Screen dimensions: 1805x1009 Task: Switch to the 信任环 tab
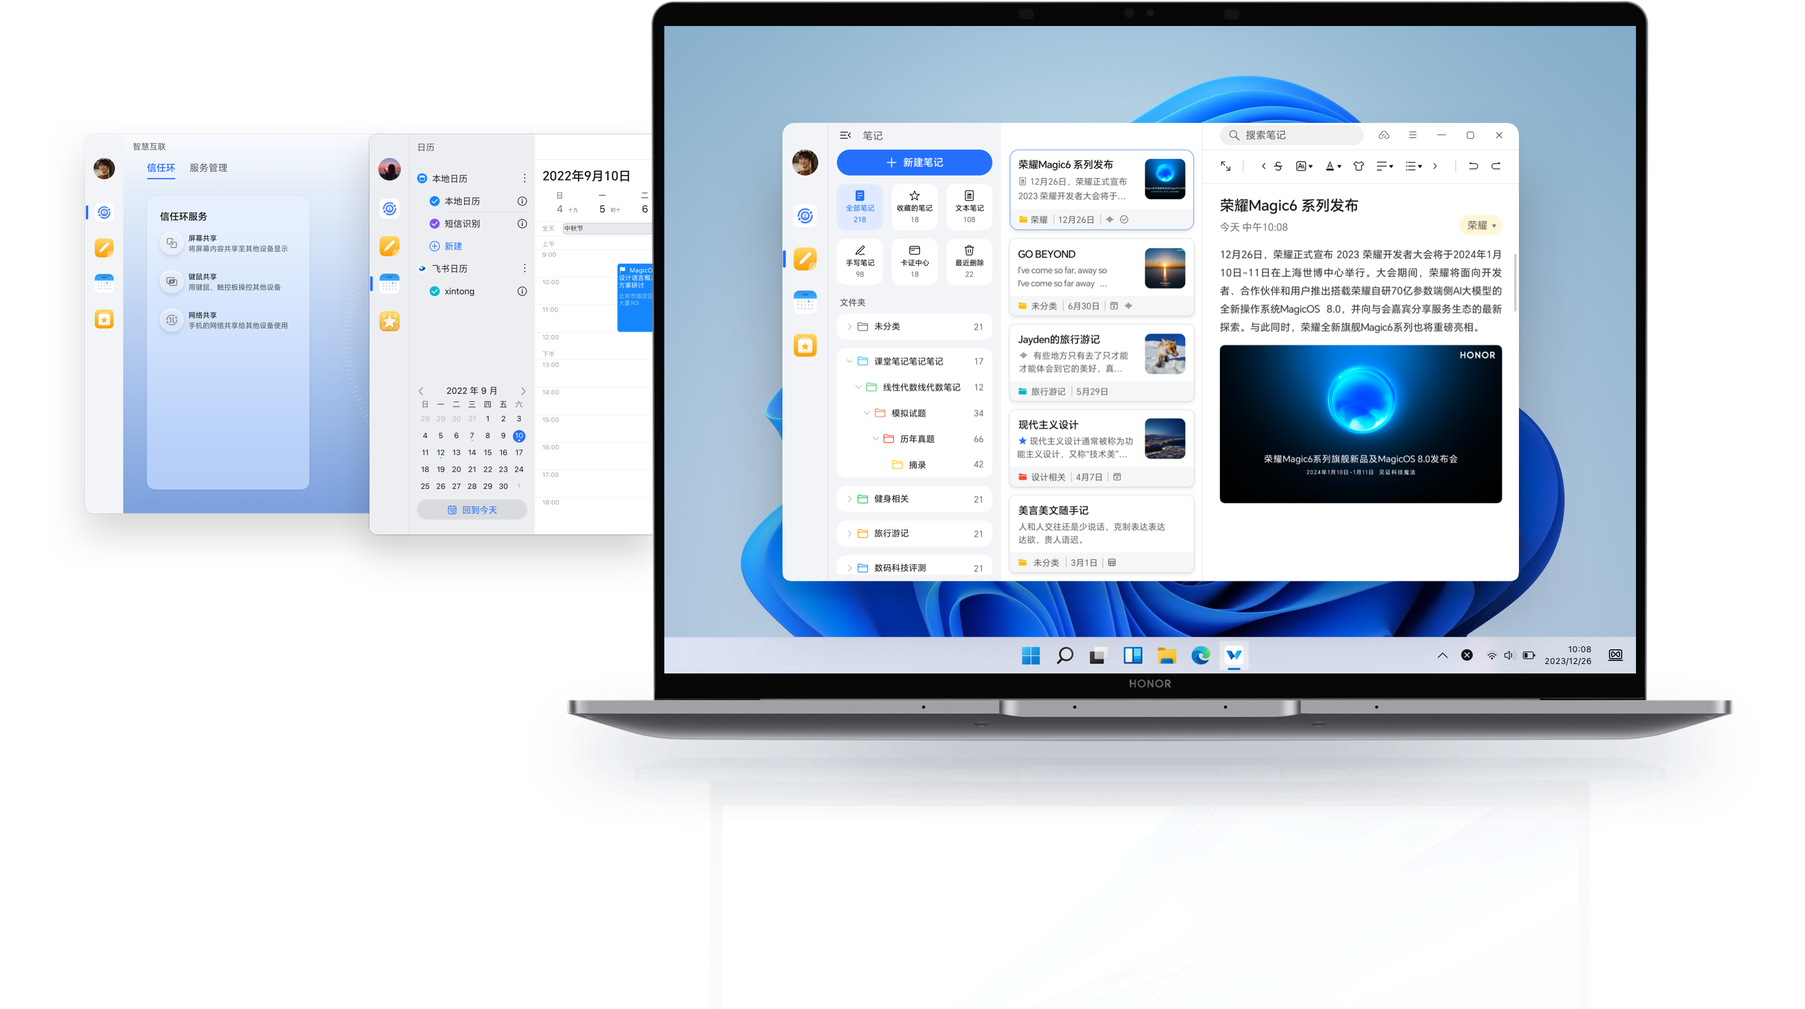[160, 167]
